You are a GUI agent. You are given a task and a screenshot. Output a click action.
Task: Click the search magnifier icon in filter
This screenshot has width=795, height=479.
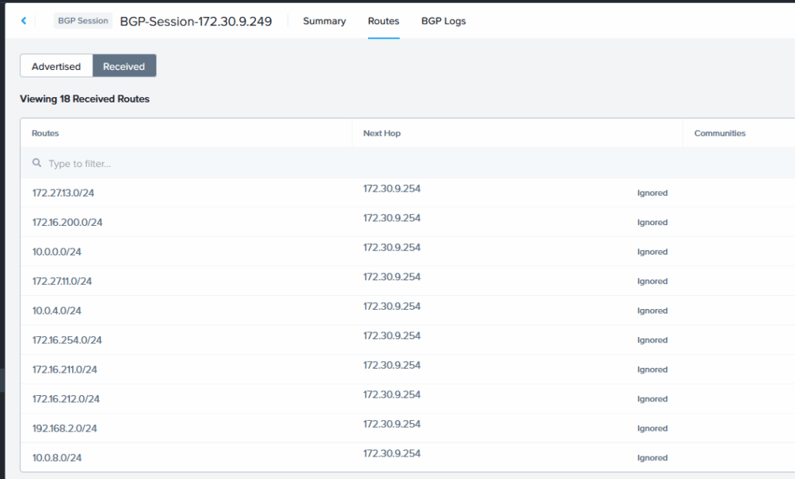[36, 164]
